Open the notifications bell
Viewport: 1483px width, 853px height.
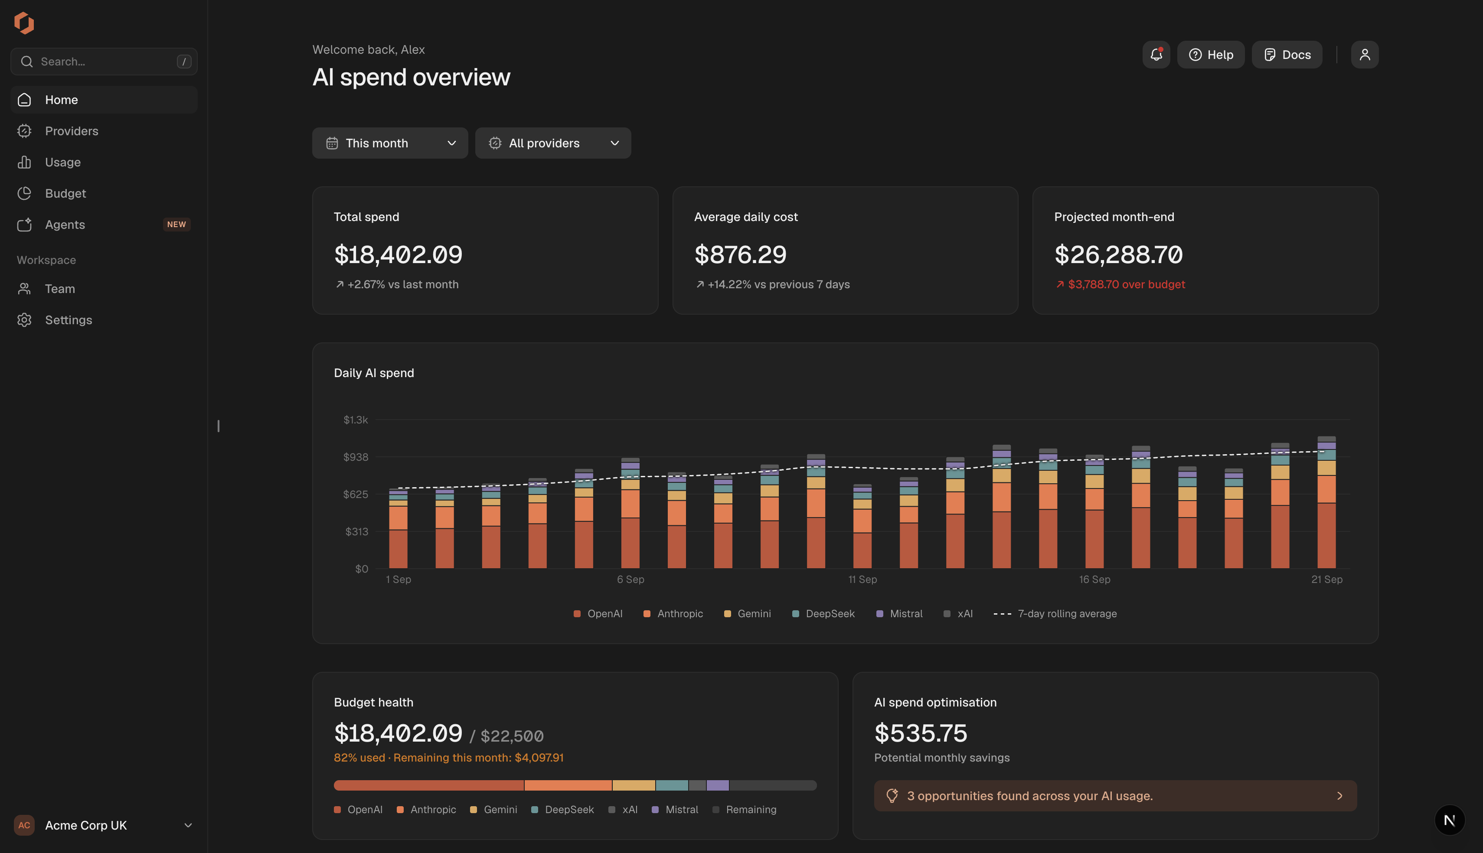click(1156, 55)
